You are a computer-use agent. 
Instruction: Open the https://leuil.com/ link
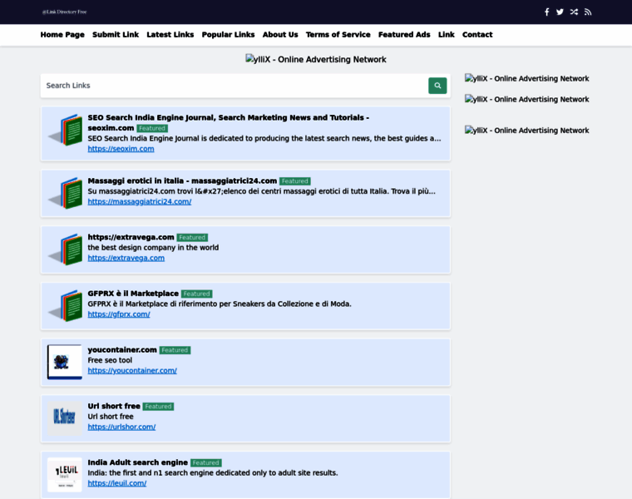[117, 483]
